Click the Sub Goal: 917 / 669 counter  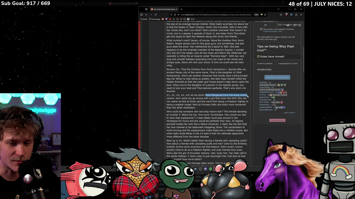25,3
